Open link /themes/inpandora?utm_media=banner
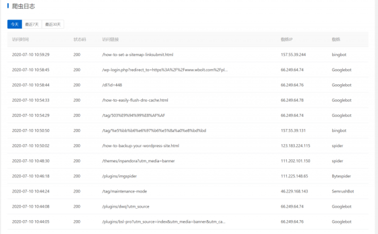The height and width of the screenshot is (234, 378). [138, 161]
